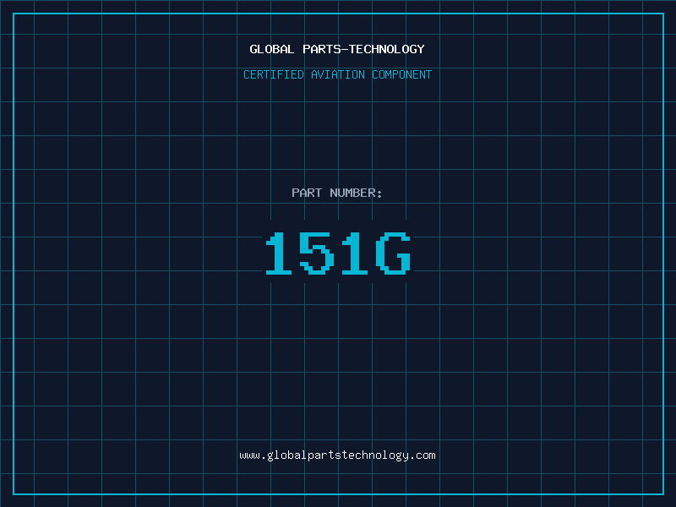This screenshot has width=676, height=507.
Task: Click the PART NUMBER: label
Action: click(x=337, y=193)
